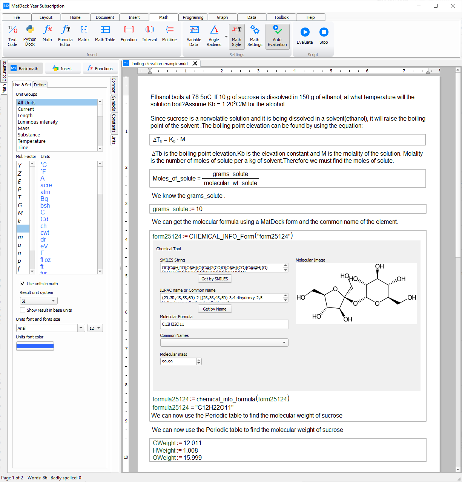Toggle the Math Style button
Viewport: 462px width, 482px height.
pyautogui.click(x=236, y=36)
